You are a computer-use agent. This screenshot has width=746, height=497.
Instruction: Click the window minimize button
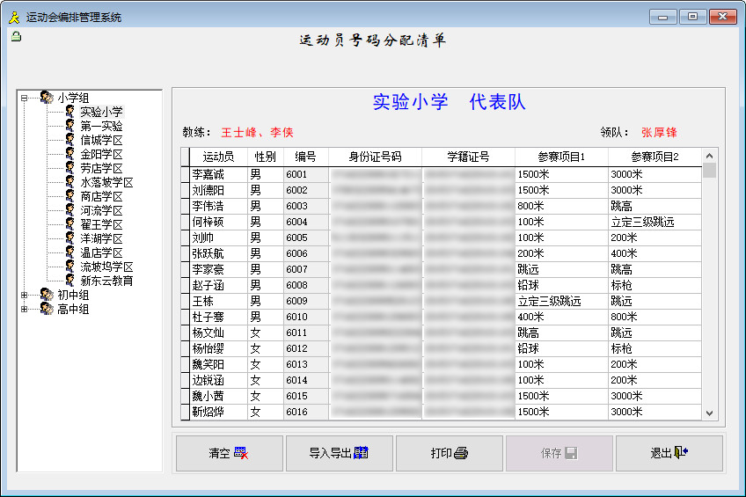[x=662, y=17]
